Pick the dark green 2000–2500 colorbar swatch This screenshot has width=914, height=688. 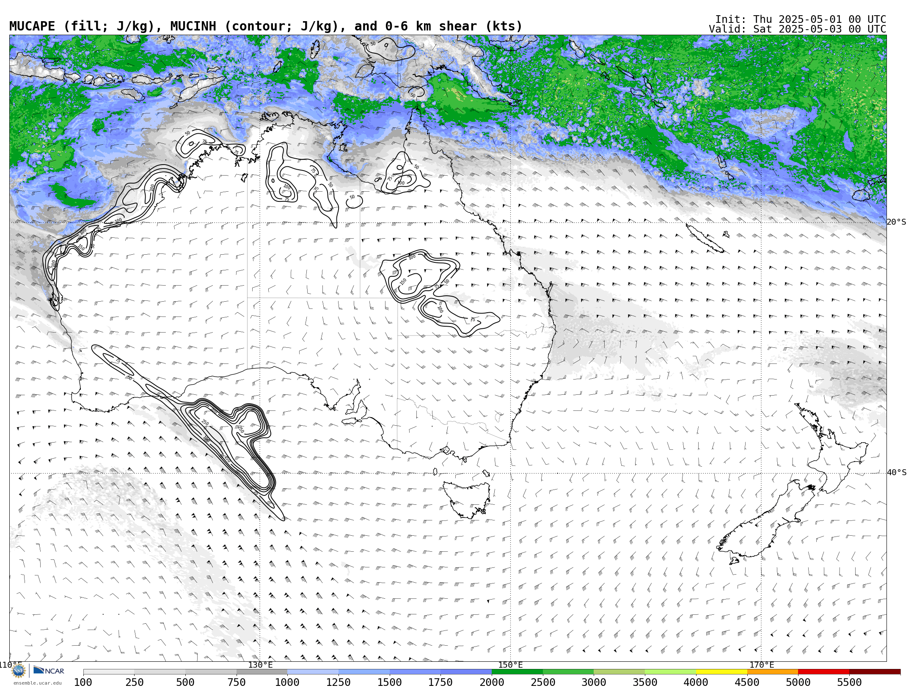pos(517,672)
